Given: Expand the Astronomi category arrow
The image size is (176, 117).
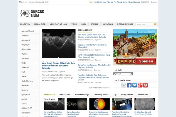Looking at the screenshot, I should (x=37, y=40).
